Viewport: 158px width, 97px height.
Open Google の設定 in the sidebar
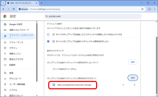pos(18,24)
